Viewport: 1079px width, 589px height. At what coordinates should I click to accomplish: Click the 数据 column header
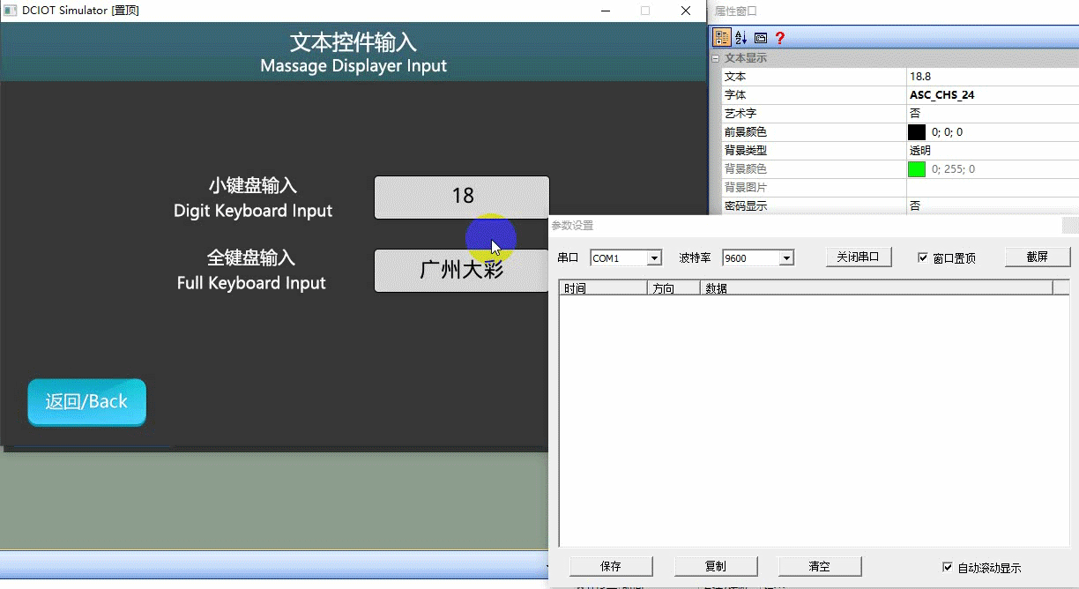coord(876,288)
